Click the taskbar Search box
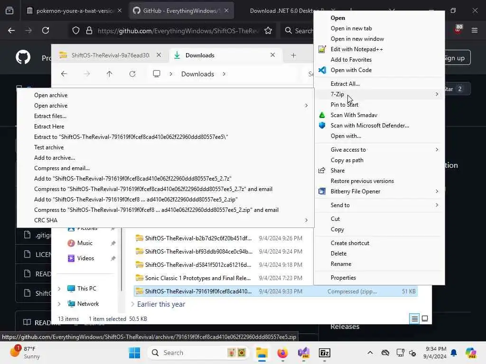 tap(198, 353)
